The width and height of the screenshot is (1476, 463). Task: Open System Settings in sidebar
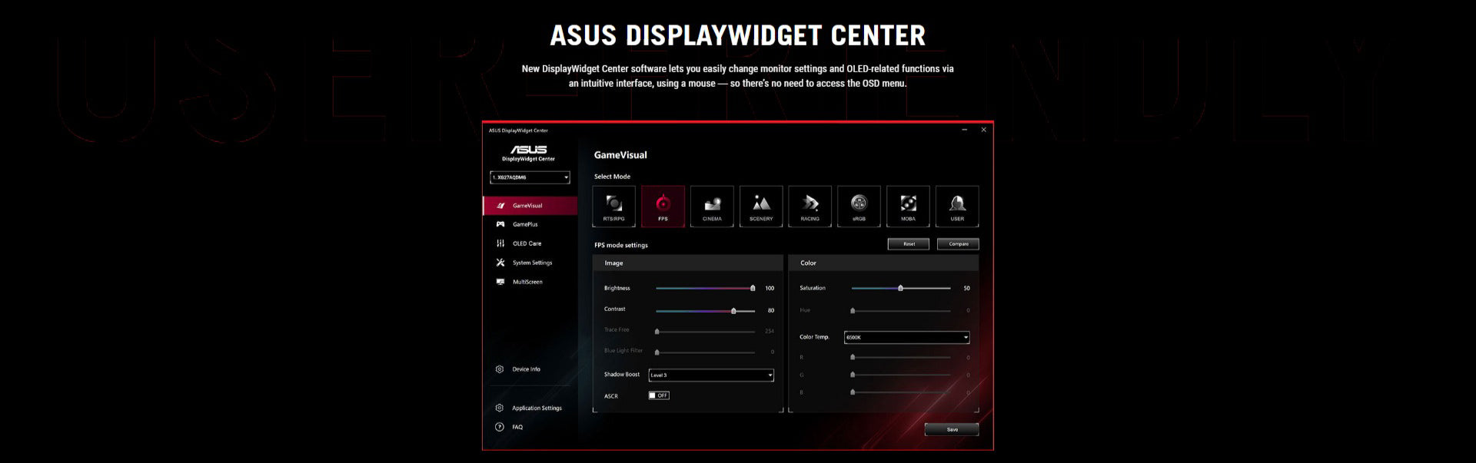532,263
